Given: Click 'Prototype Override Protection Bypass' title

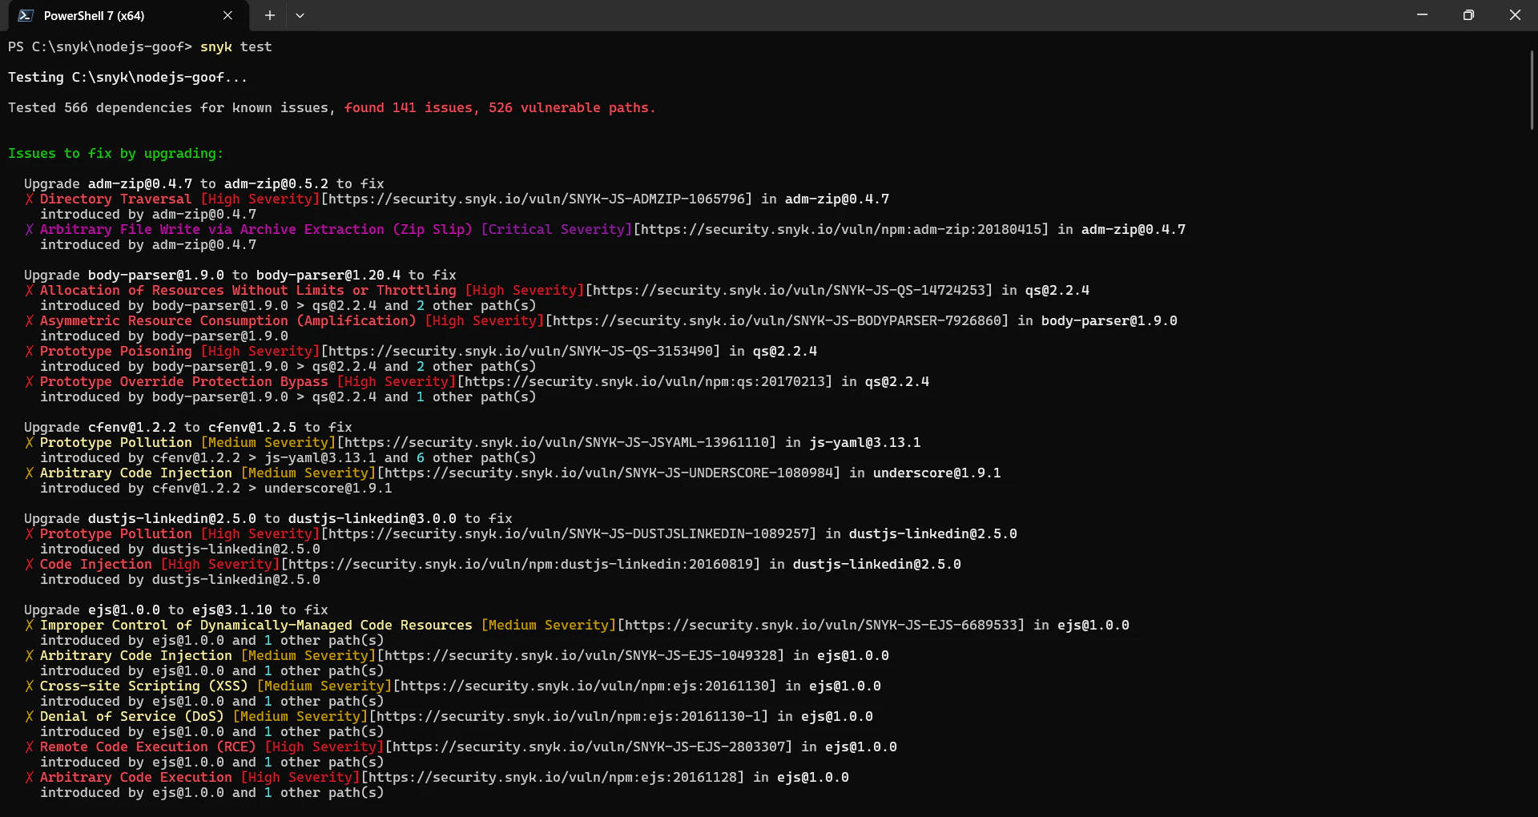Looking at the screenshot, I should point(184,381).
